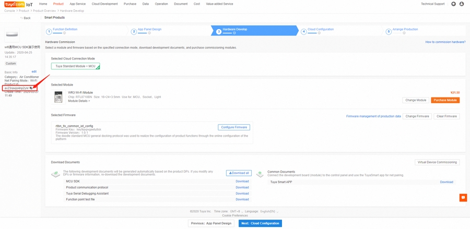The width and height of the screenshot is (470, 229).
Task: Click the ¥21.50 module price
Action: pyautogui.click(x=455, y=92)
